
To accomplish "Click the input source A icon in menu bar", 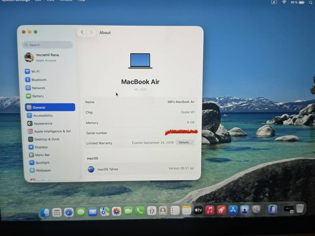I will 274,2.
